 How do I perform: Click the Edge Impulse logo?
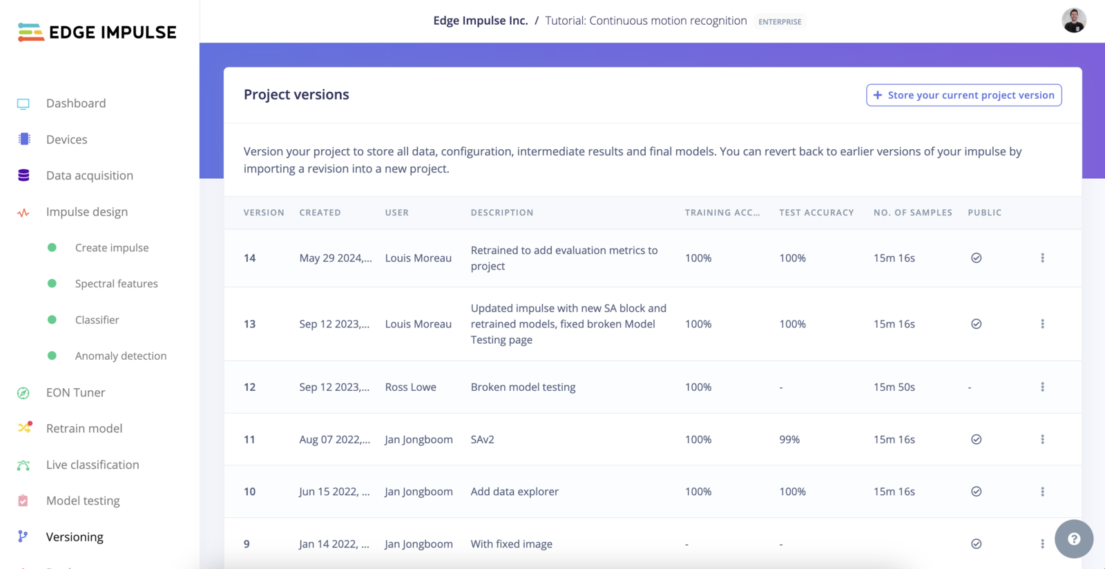click(97, 32)
